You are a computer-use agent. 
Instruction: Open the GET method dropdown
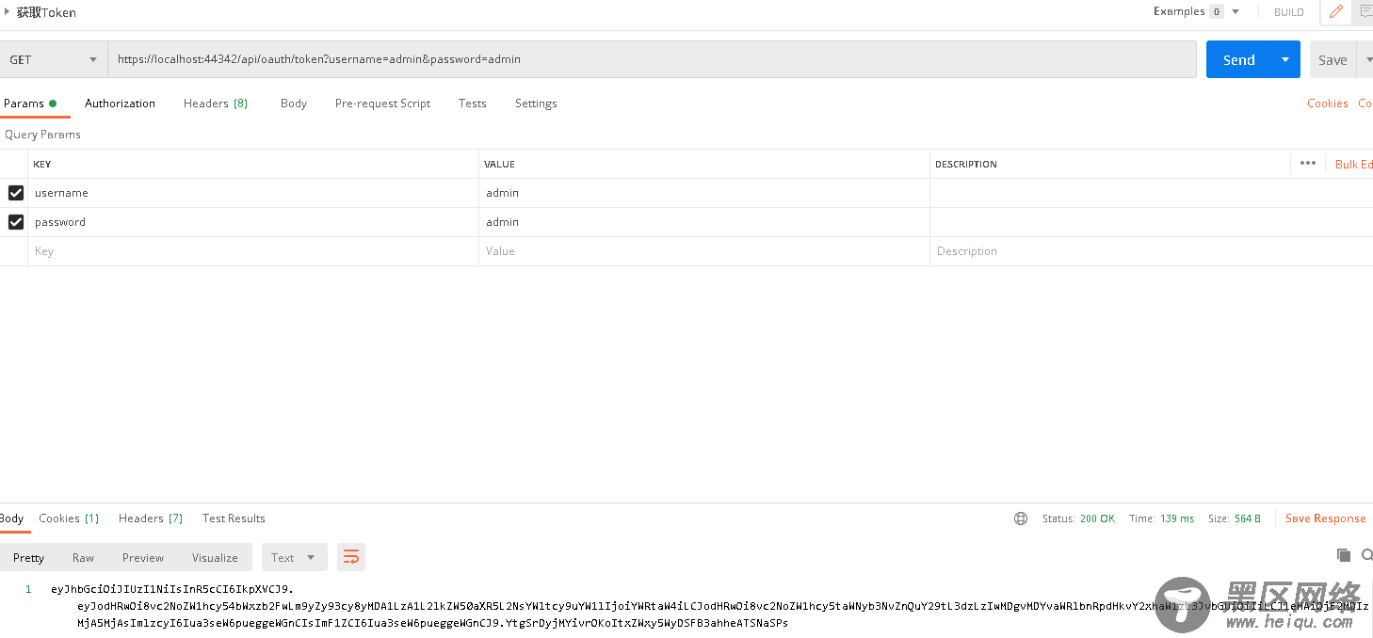(x=54, y=59)
